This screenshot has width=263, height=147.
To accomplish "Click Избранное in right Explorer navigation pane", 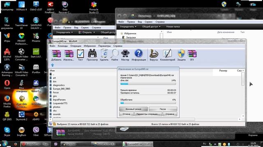I will coord(130,33).
